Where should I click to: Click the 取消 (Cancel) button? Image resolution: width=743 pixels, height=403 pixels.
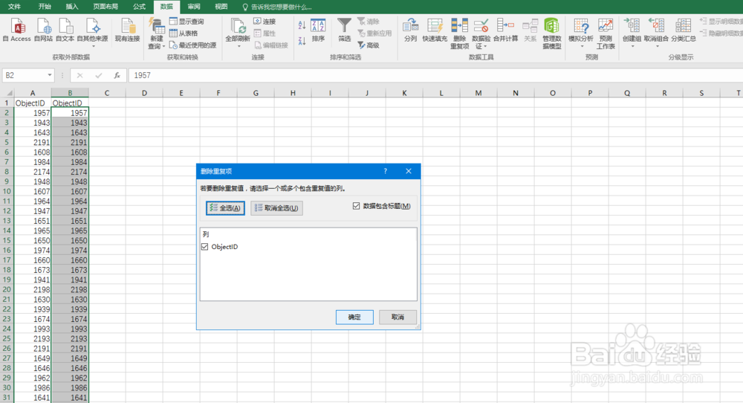coord(398,317)
